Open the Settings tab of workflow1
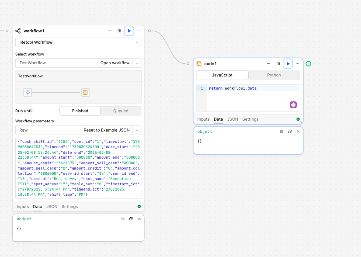This screenshot has height=257, width=361. click(x=69, y=207)
